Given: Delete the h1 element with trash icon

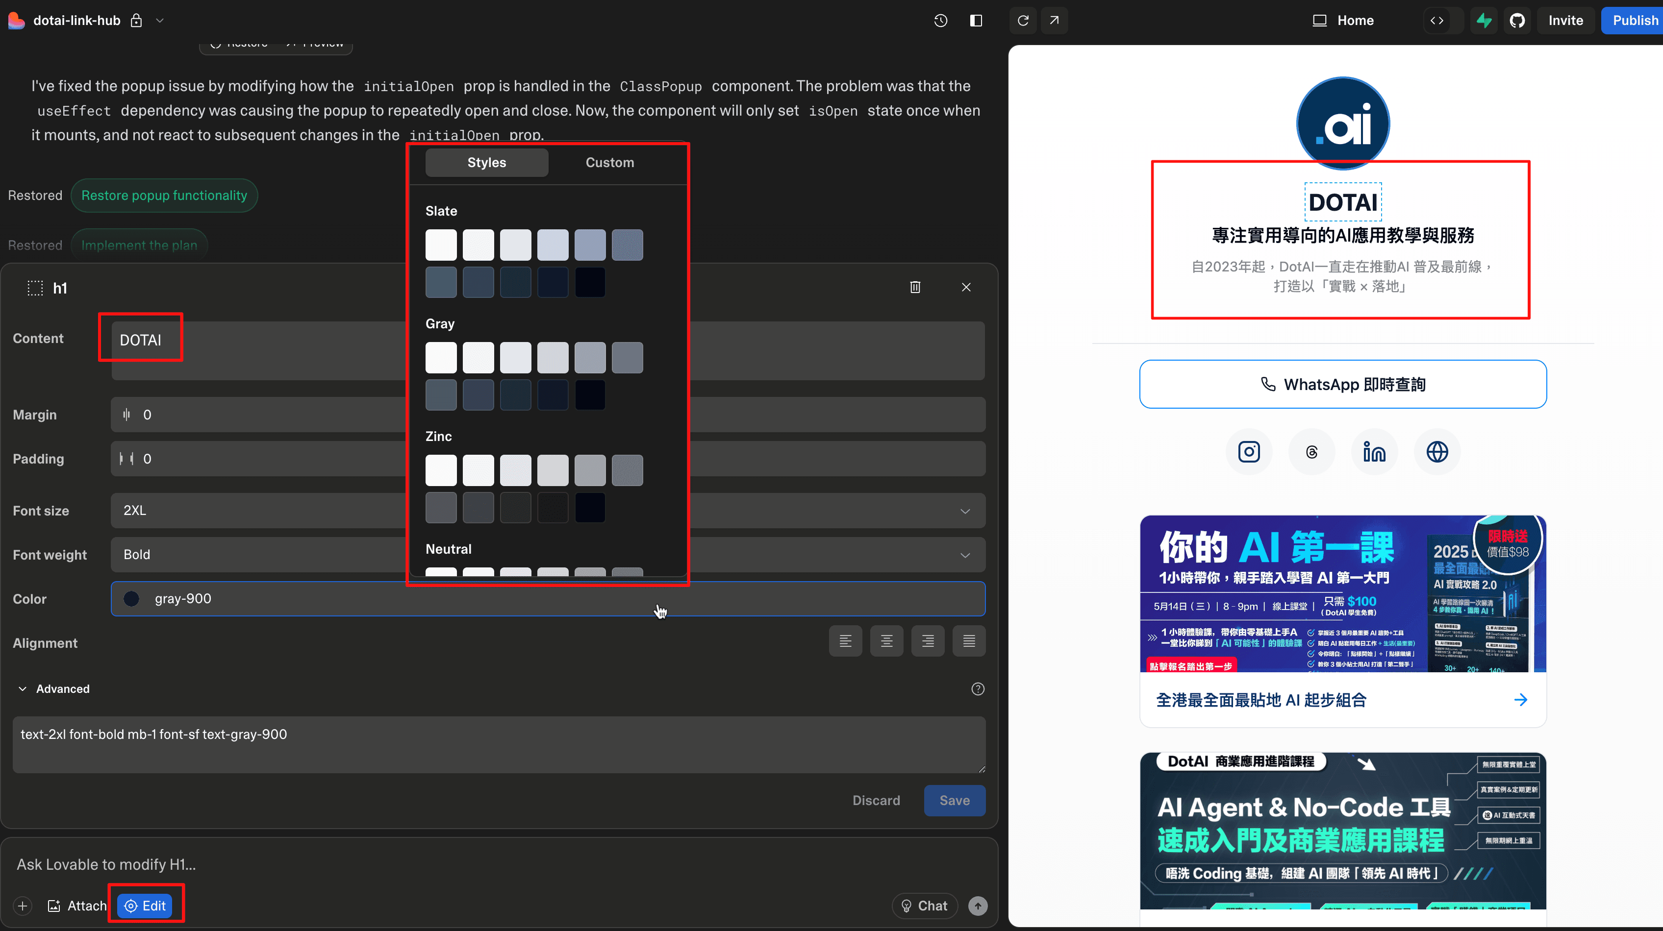Looking at the screenshot, I should point(915,287).
